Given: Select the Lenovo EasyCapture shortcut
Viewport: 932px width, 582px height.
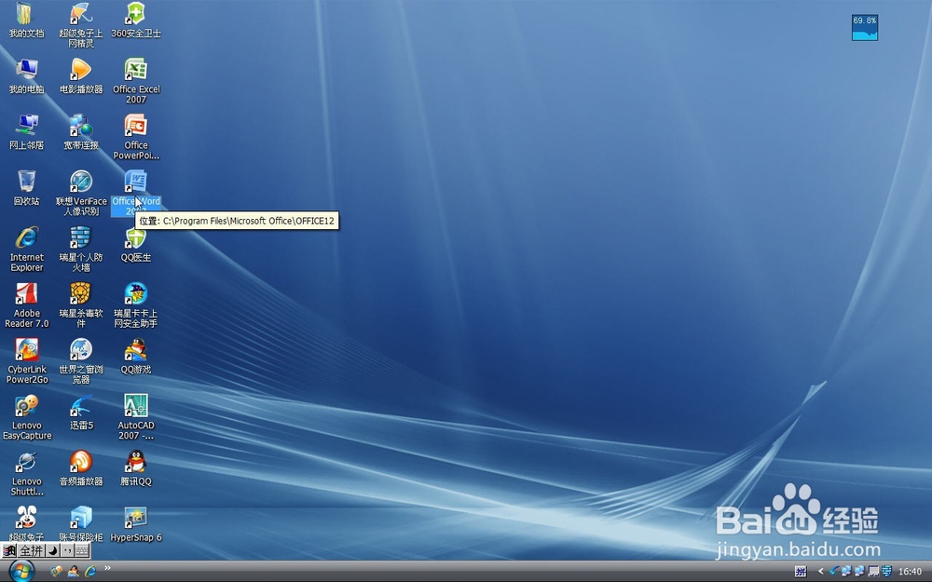Looking at the screenshot, I should click(x=27, y=417).
